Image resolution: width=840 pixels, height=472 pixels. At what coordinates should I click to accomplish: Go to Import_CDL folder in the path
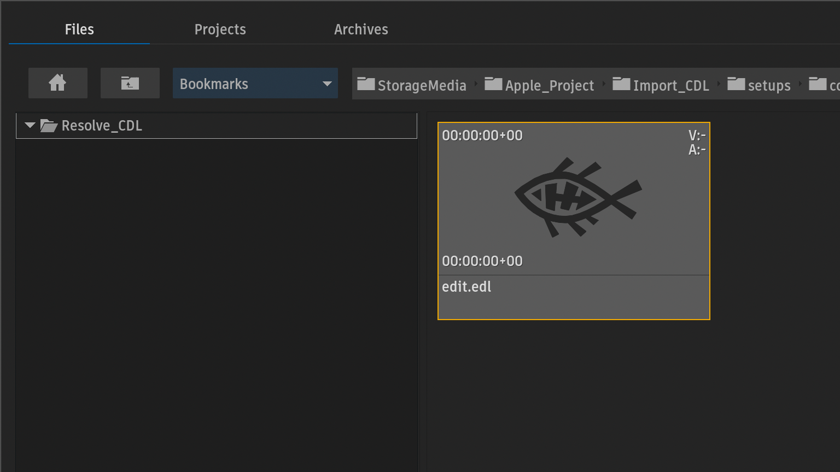click(x=671, y=86)
